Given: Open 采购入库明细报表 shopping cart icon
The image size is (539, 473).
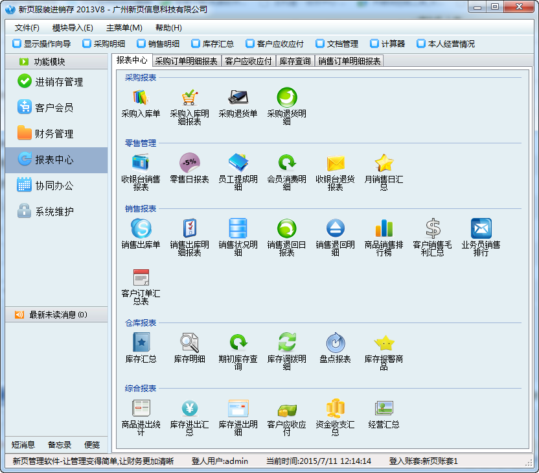Looking at the screenshot, I should (189, 97).
